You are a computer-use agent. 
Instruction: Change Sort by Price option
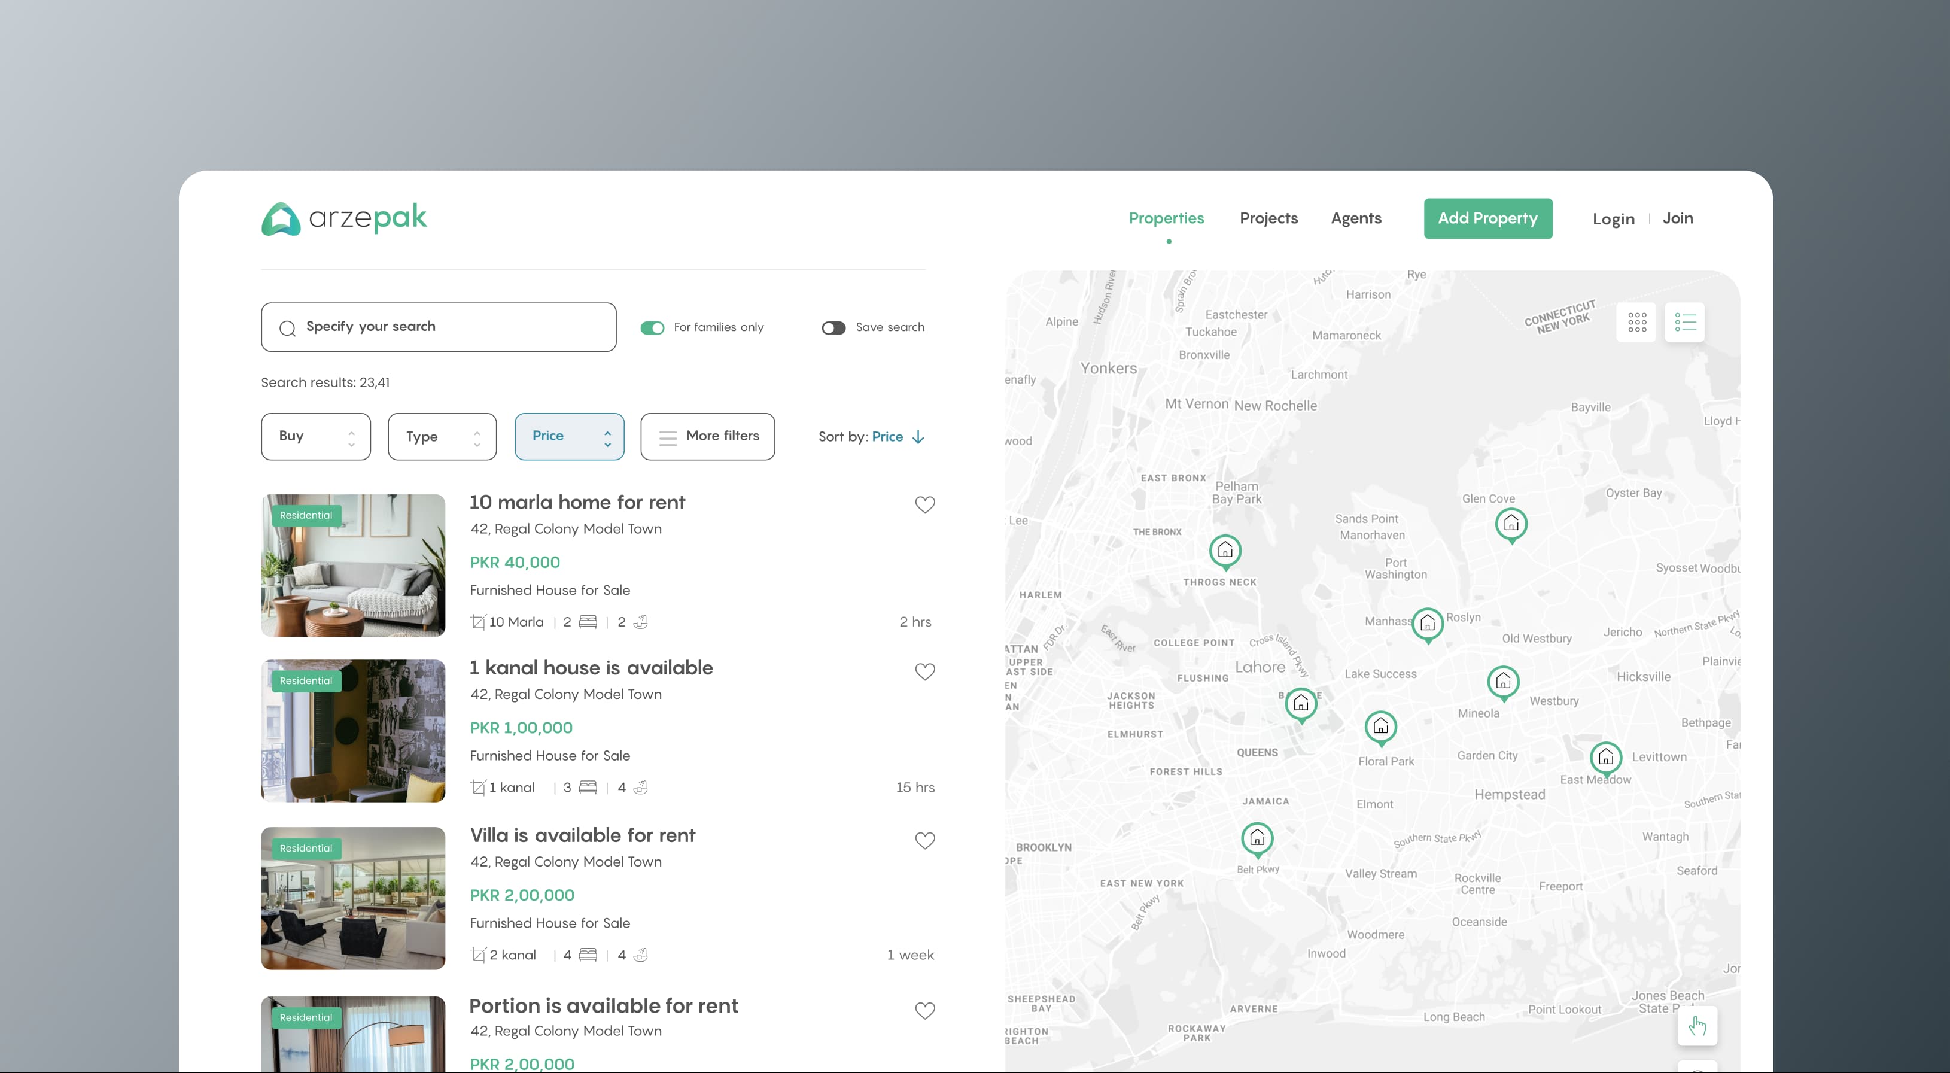point(887,437)
